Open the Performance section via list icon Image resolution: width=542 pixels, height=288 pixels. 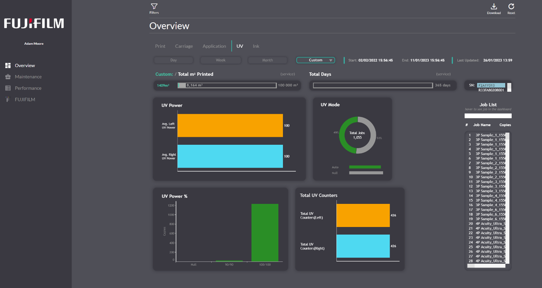click(x=8, y=88)
